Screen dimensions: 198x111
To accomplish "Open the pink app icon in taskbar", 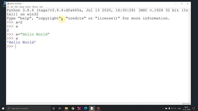I will point(79,108).
